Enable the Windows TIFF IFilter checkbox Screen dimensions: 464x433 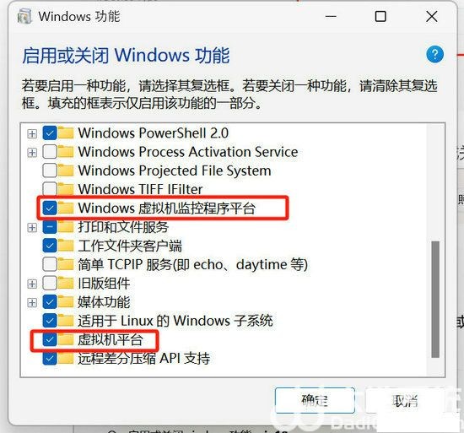point(50,189)
